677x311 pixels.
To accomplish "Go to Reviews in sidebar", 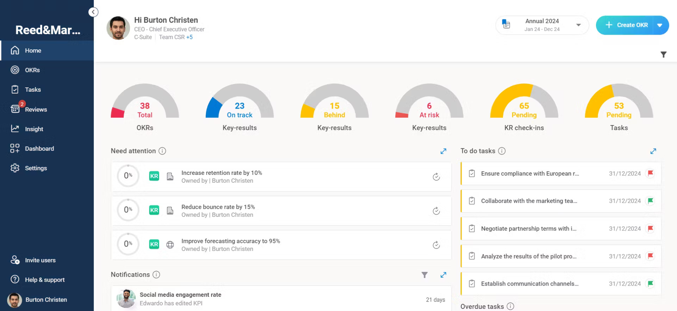I will pyautogui.click(x=36, y=110).
